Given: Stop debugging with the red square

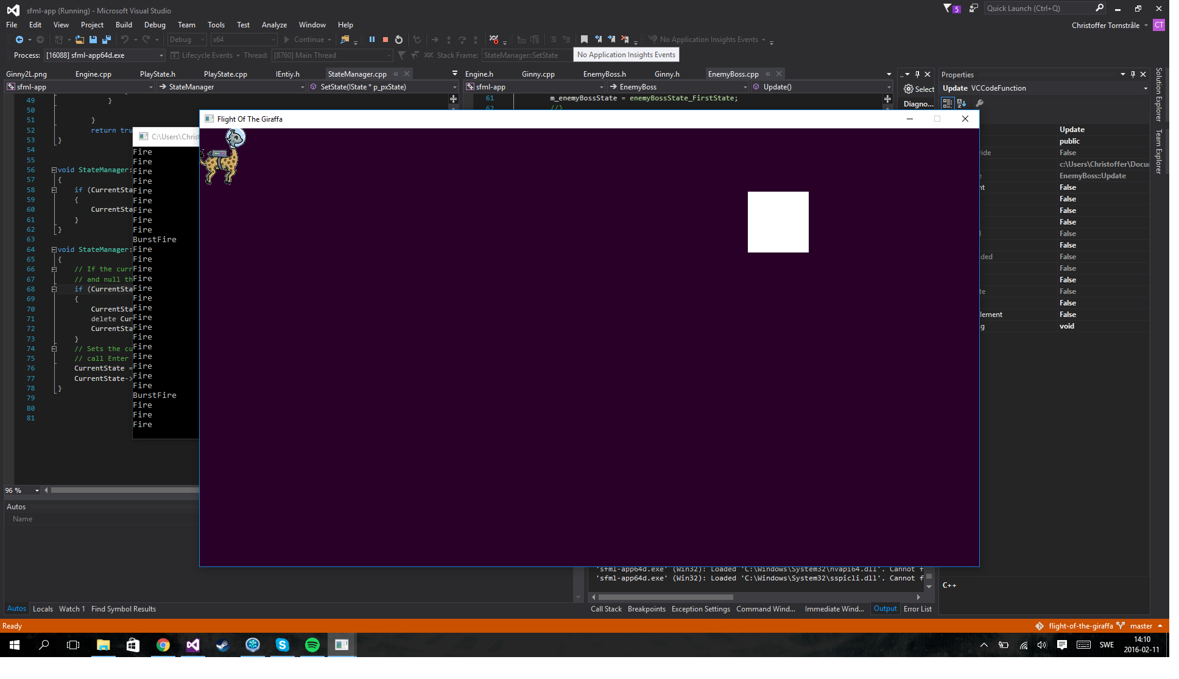Looking at the screenshot, I should click(x=385, y=40).
